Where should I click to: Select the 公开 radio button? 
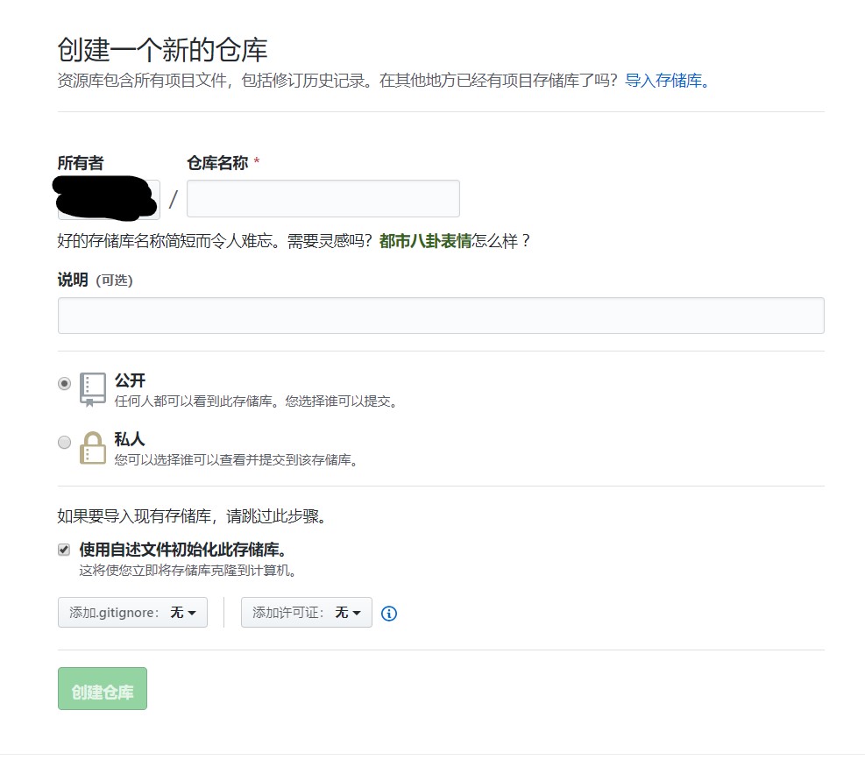[65, 384]
